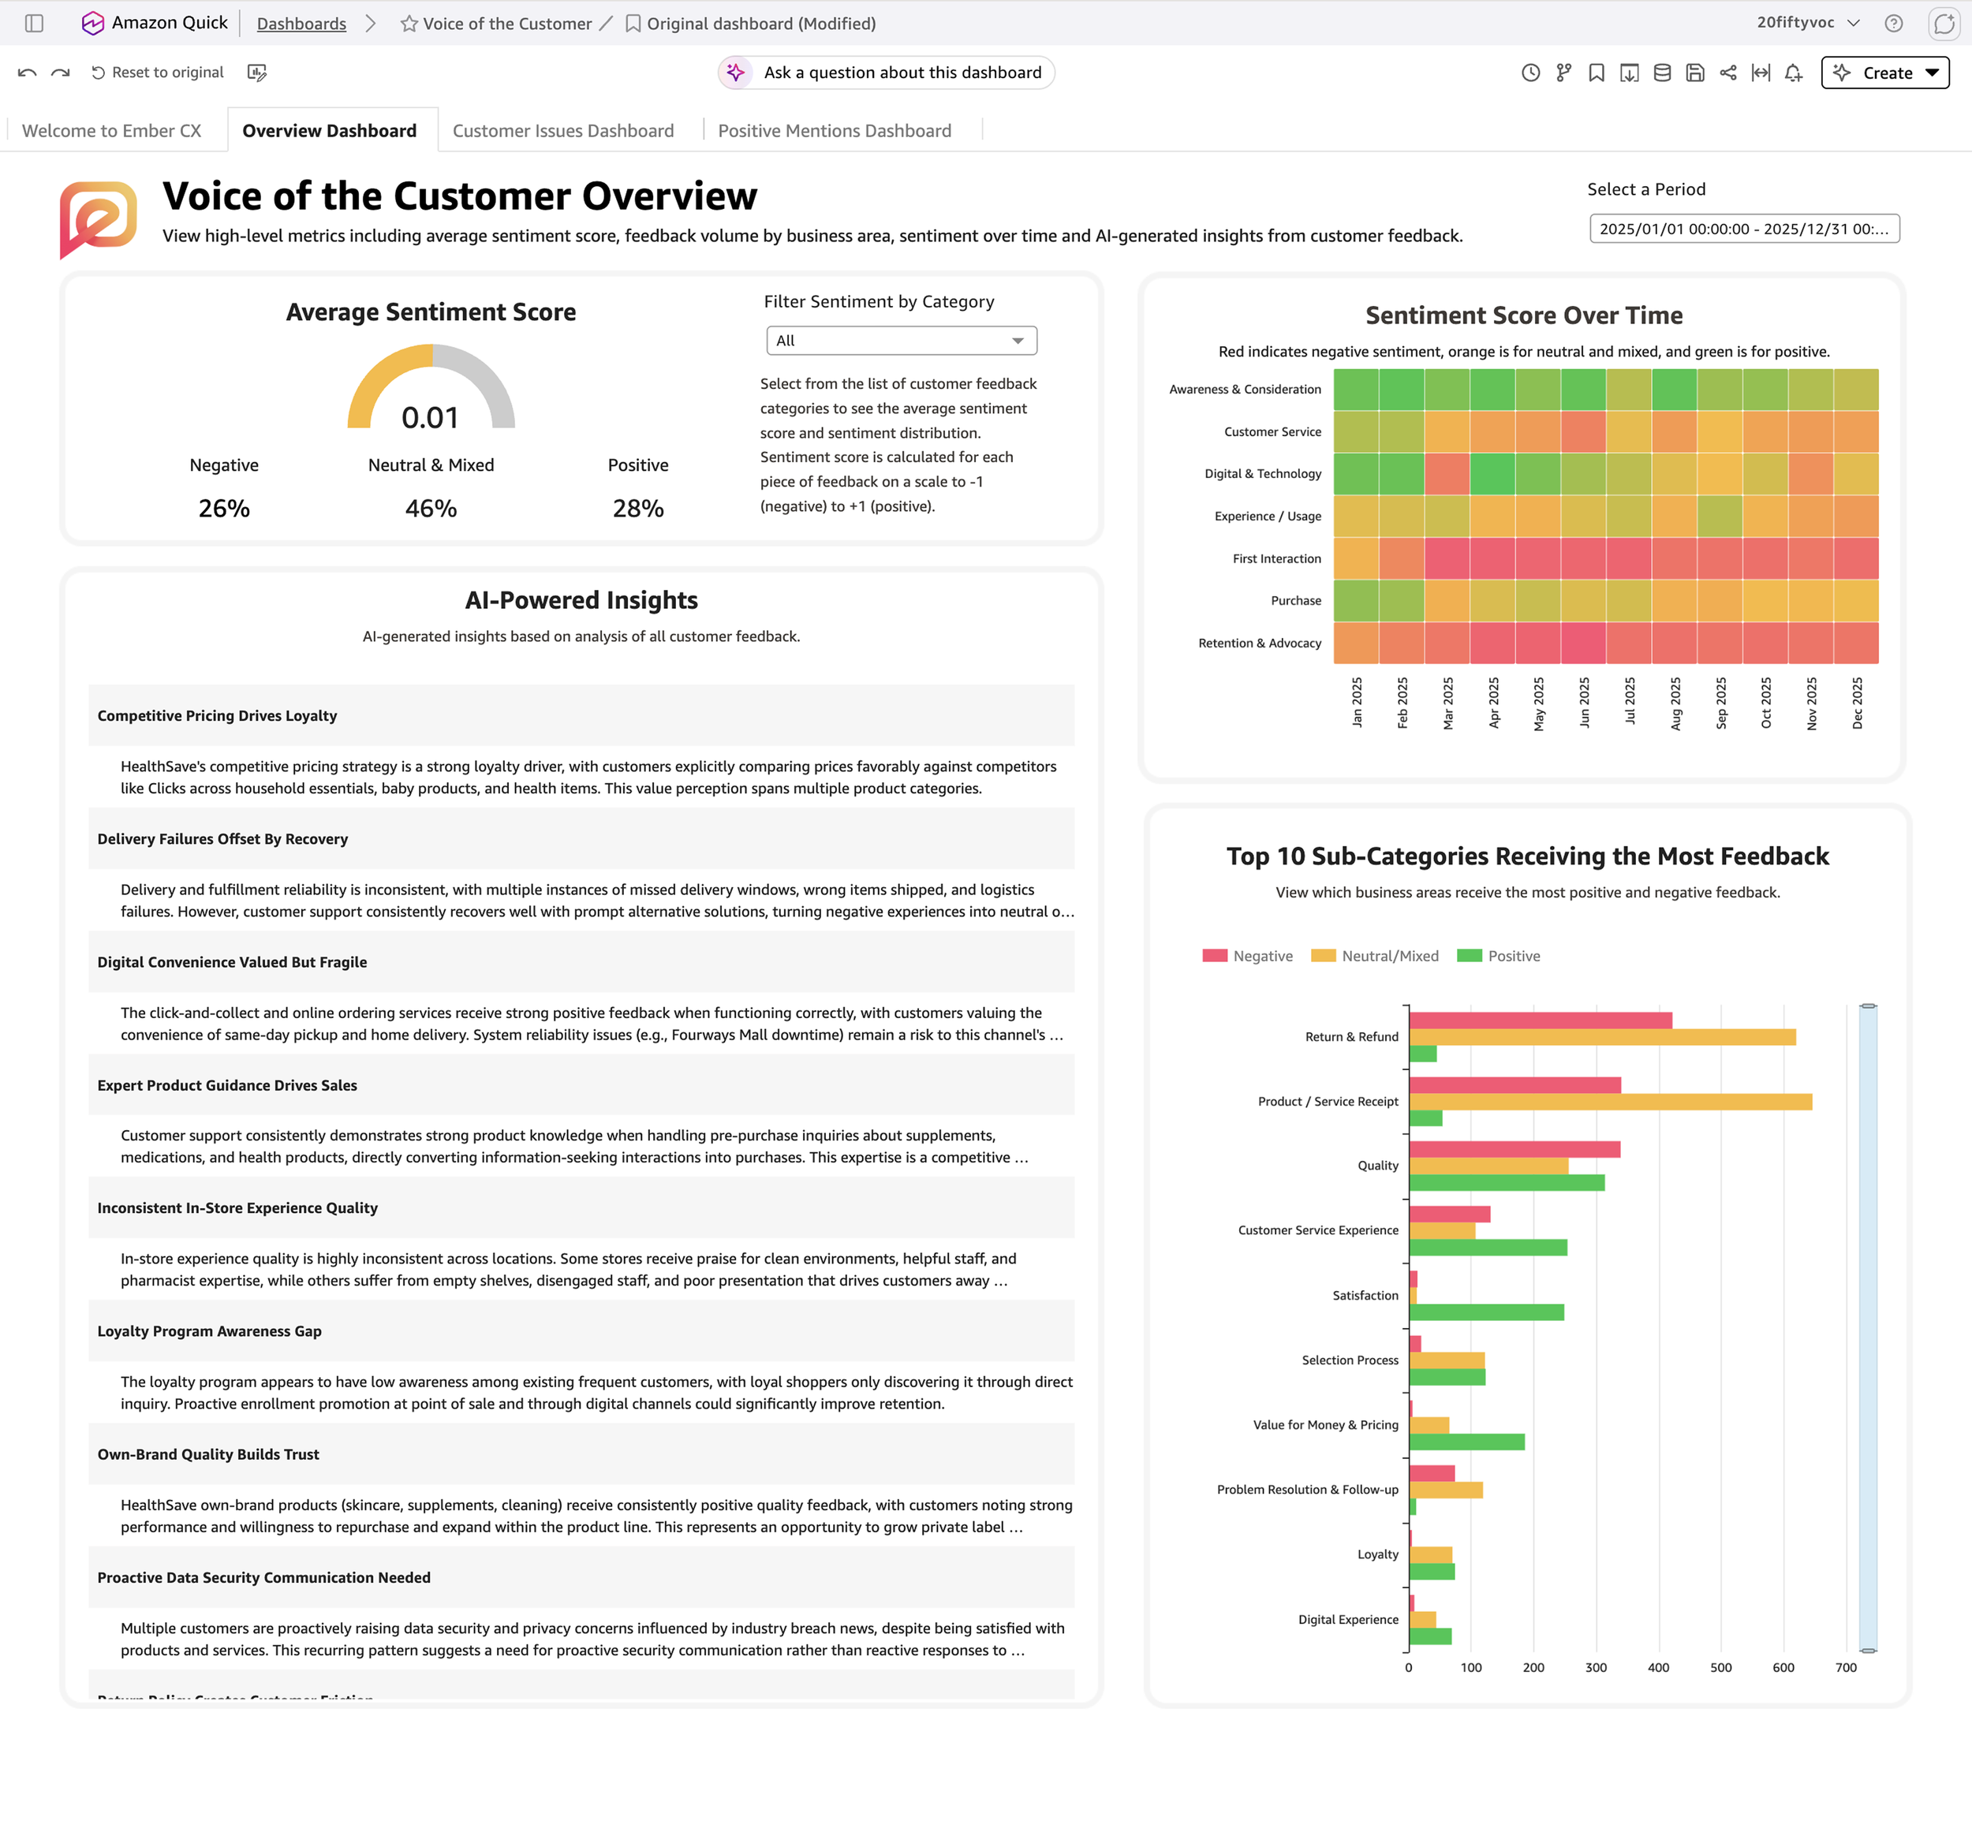Click the bottom handle of chart scrollbar
This screenshot has height=1832, width=1972.
point(1868,1651)
